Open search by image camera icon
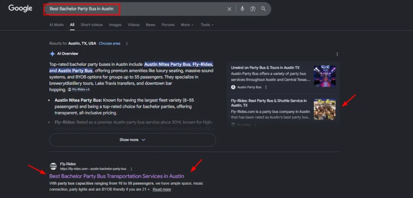The height and width of the screenshot is (198, 413). tap(253, 9)
